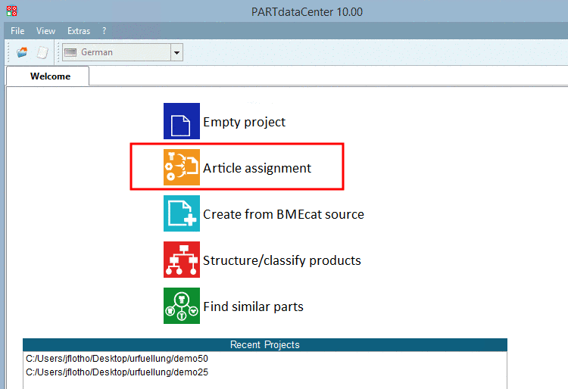Click the open project toolbar icon
568x389 pixels.
[22, 52]
